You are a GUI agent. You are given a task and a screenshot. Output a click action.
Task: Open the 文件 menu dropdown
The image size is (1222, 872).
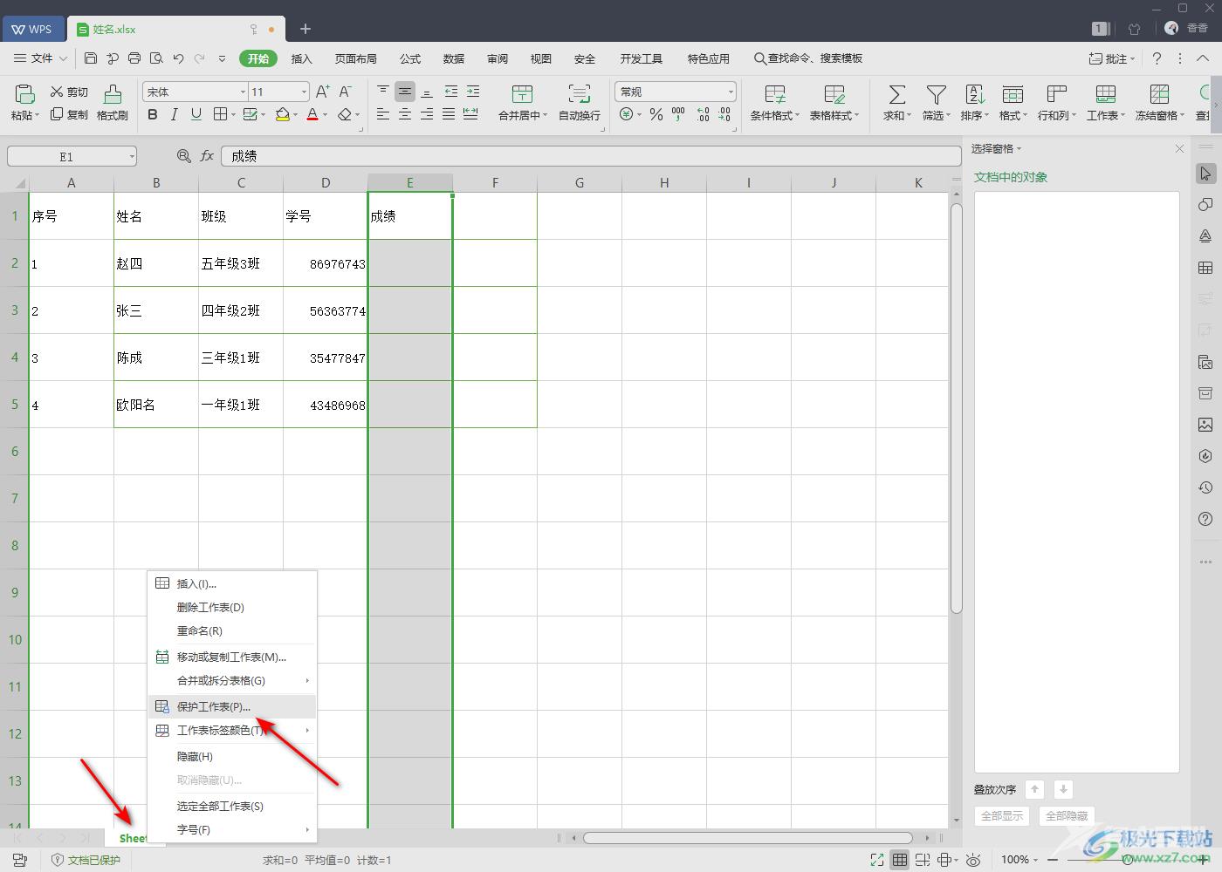pyautogui.click(x=41, y=58)
